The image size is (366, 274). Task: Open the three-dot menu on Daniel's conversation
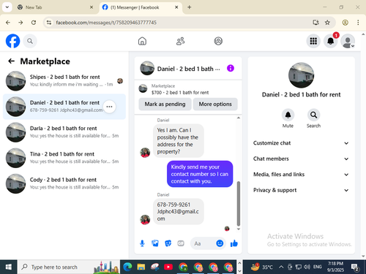point(109,107)
